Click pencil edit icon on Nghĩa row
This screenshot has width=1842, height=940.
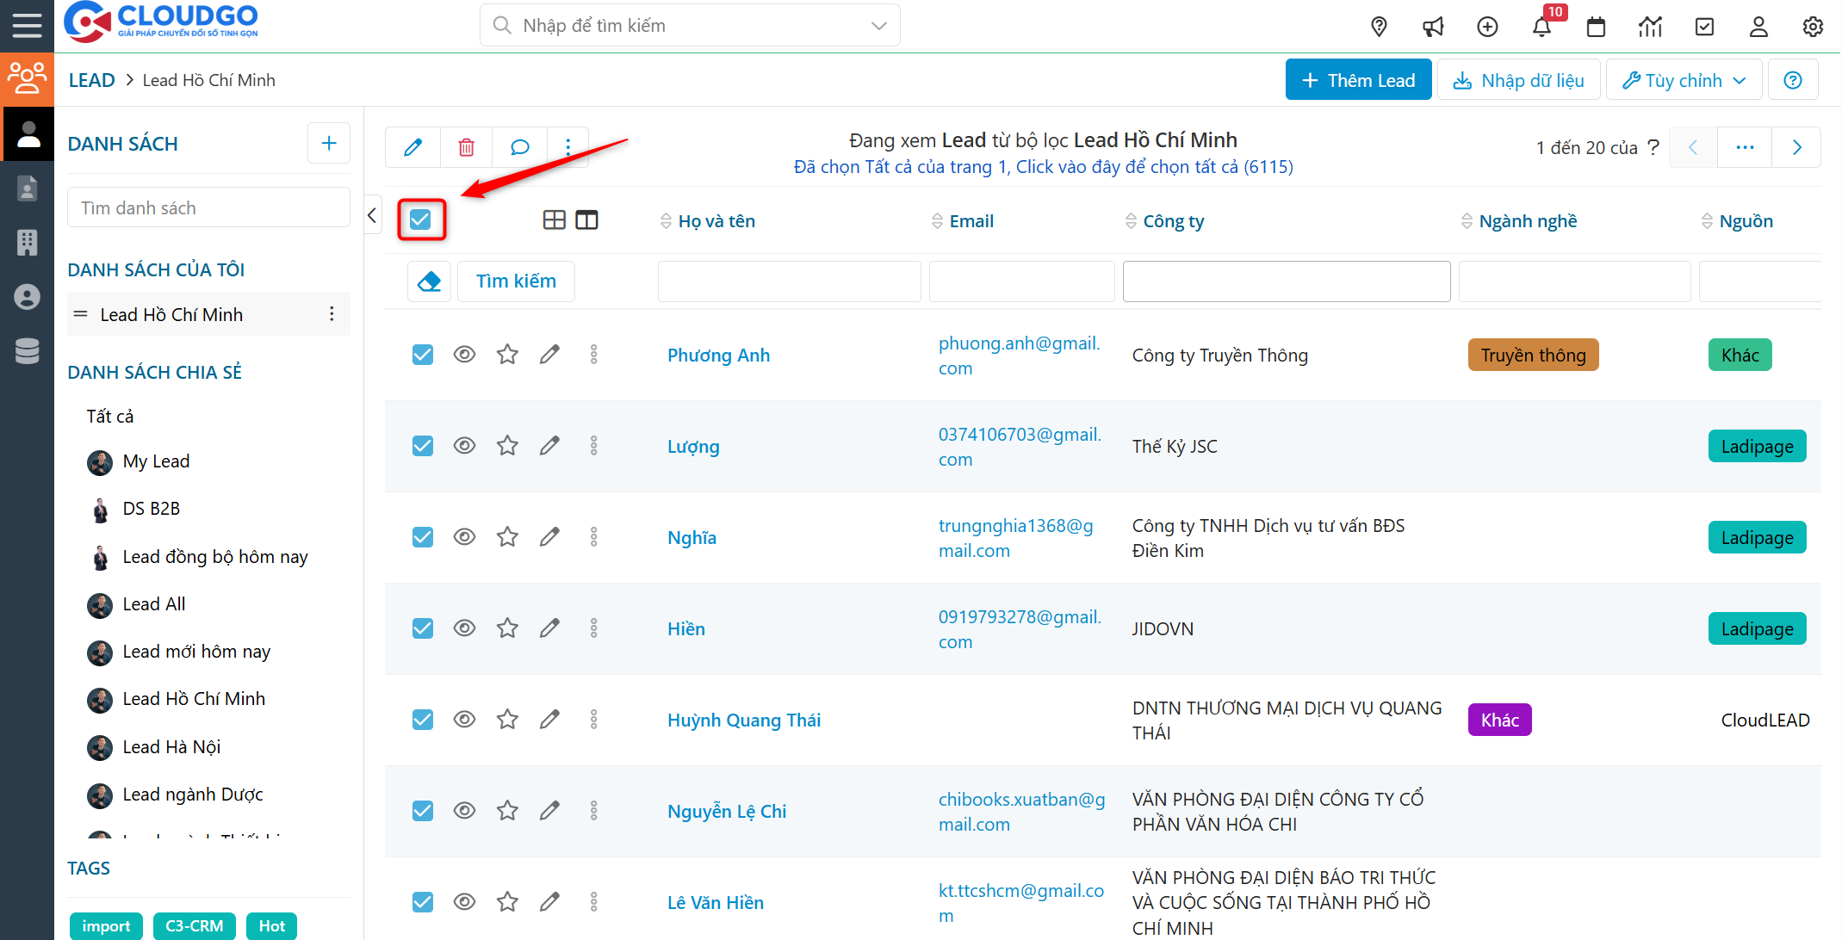point(549,537)
